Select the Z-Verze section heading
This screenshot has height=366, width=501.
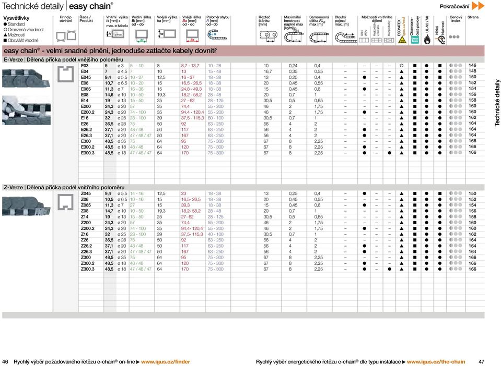click(64, 188)
